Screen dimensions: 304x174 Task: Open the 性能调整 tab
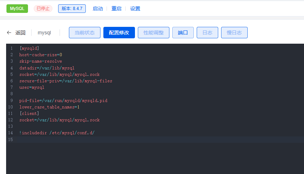click(x=154, y=33)
